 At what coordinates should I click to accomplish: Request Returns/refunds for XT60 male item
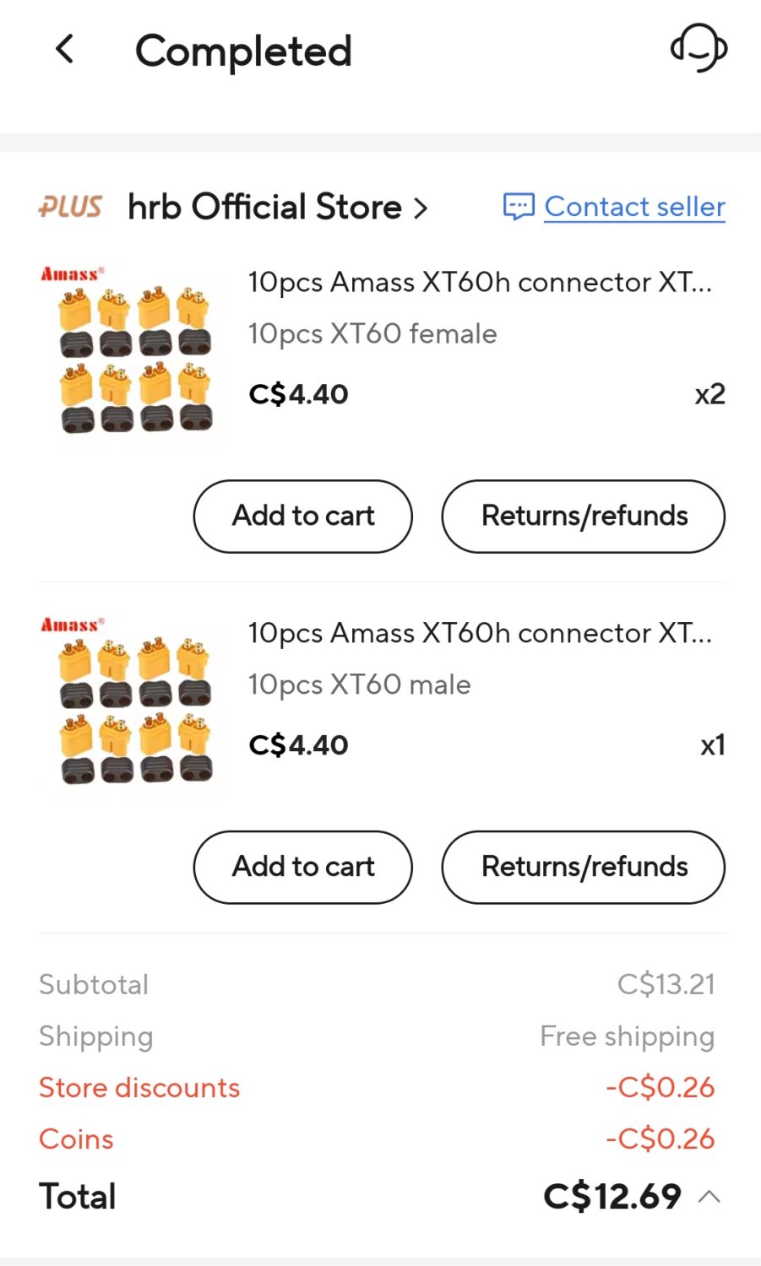pos(584,867)
